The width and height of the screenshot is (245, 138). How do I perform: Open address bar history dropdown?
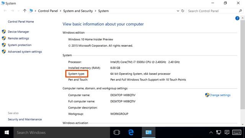point(178,11)
